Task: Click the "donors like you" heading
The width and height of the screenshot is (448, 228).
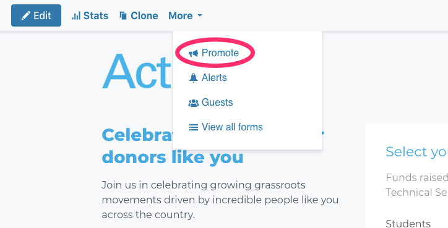Action: 172,157
